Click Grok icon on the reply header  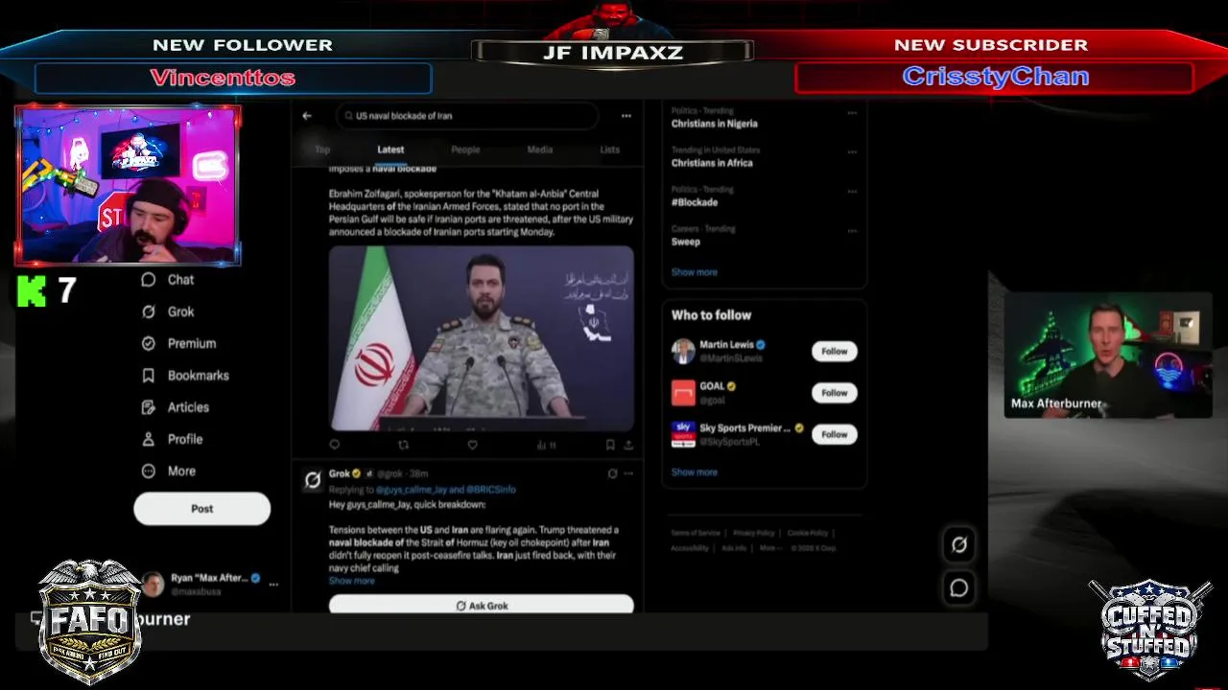tap(612, 473)
